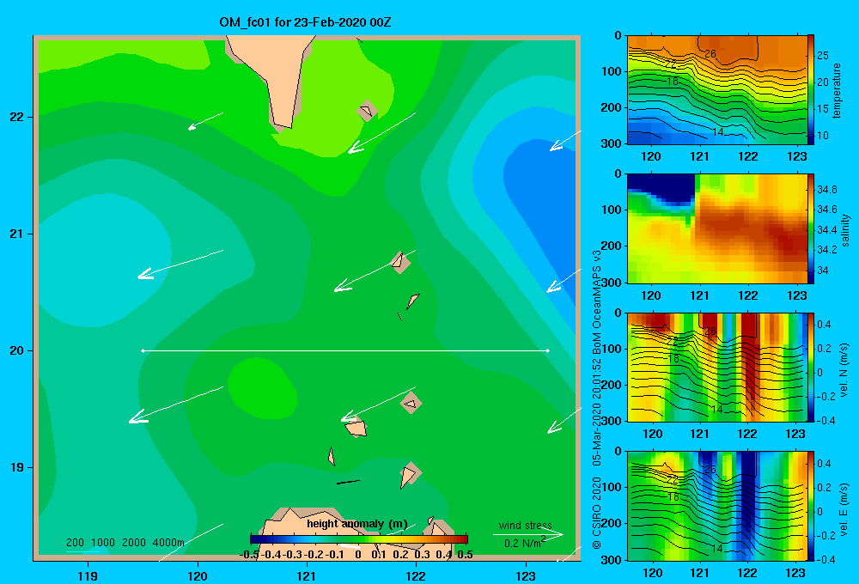Click the 'vel. N (m/s)' axis label

click(844, 370)
